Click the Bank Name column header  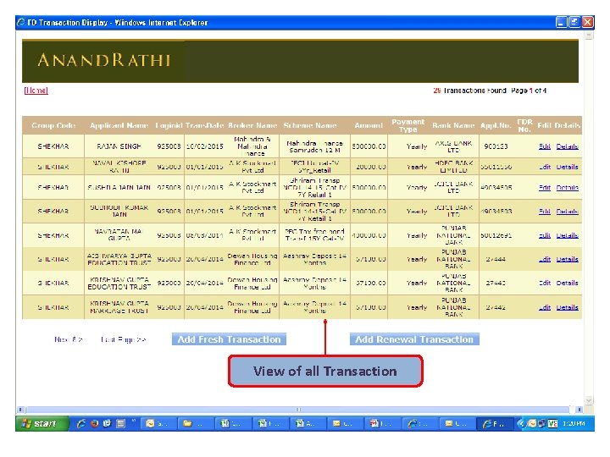(453, 125)
